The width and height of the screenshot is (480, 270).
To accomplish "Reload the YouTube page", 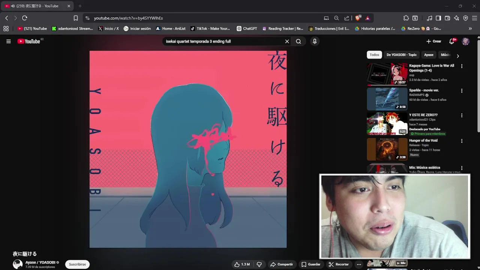I will point(25,18).
